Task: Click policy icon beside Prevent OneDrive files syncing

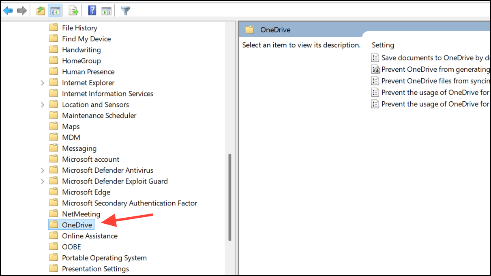Action: pyautogui.click(x=375, y=81)
